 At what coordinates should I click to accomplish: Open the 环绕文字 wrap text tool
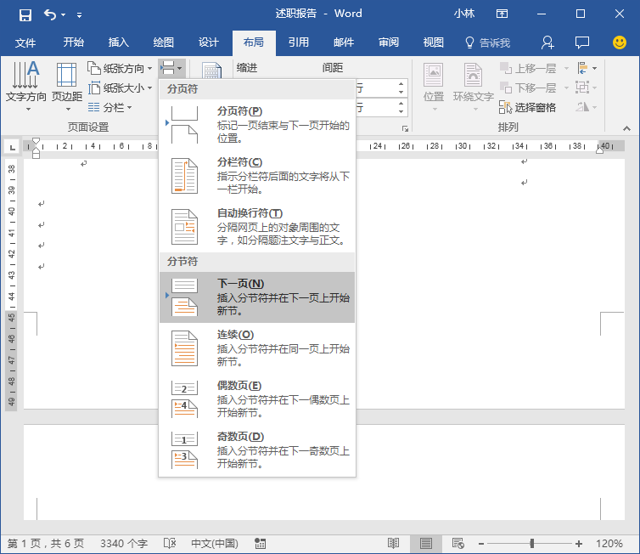(474, 87)
